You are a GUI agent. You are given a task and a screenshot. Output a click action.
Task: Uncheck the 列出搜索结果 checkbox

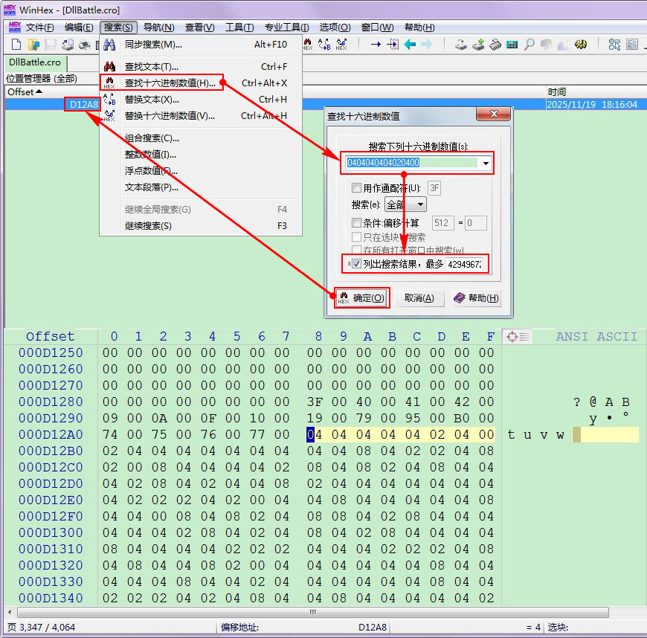[357, 264]
